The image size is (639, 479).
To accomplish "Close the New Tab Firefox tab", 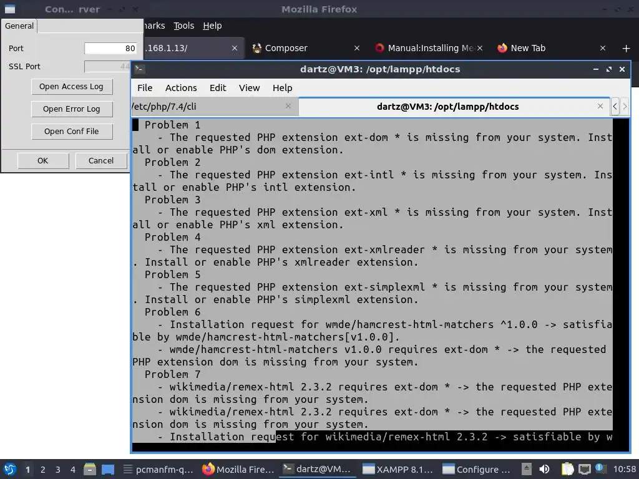I will coord(602,48).
